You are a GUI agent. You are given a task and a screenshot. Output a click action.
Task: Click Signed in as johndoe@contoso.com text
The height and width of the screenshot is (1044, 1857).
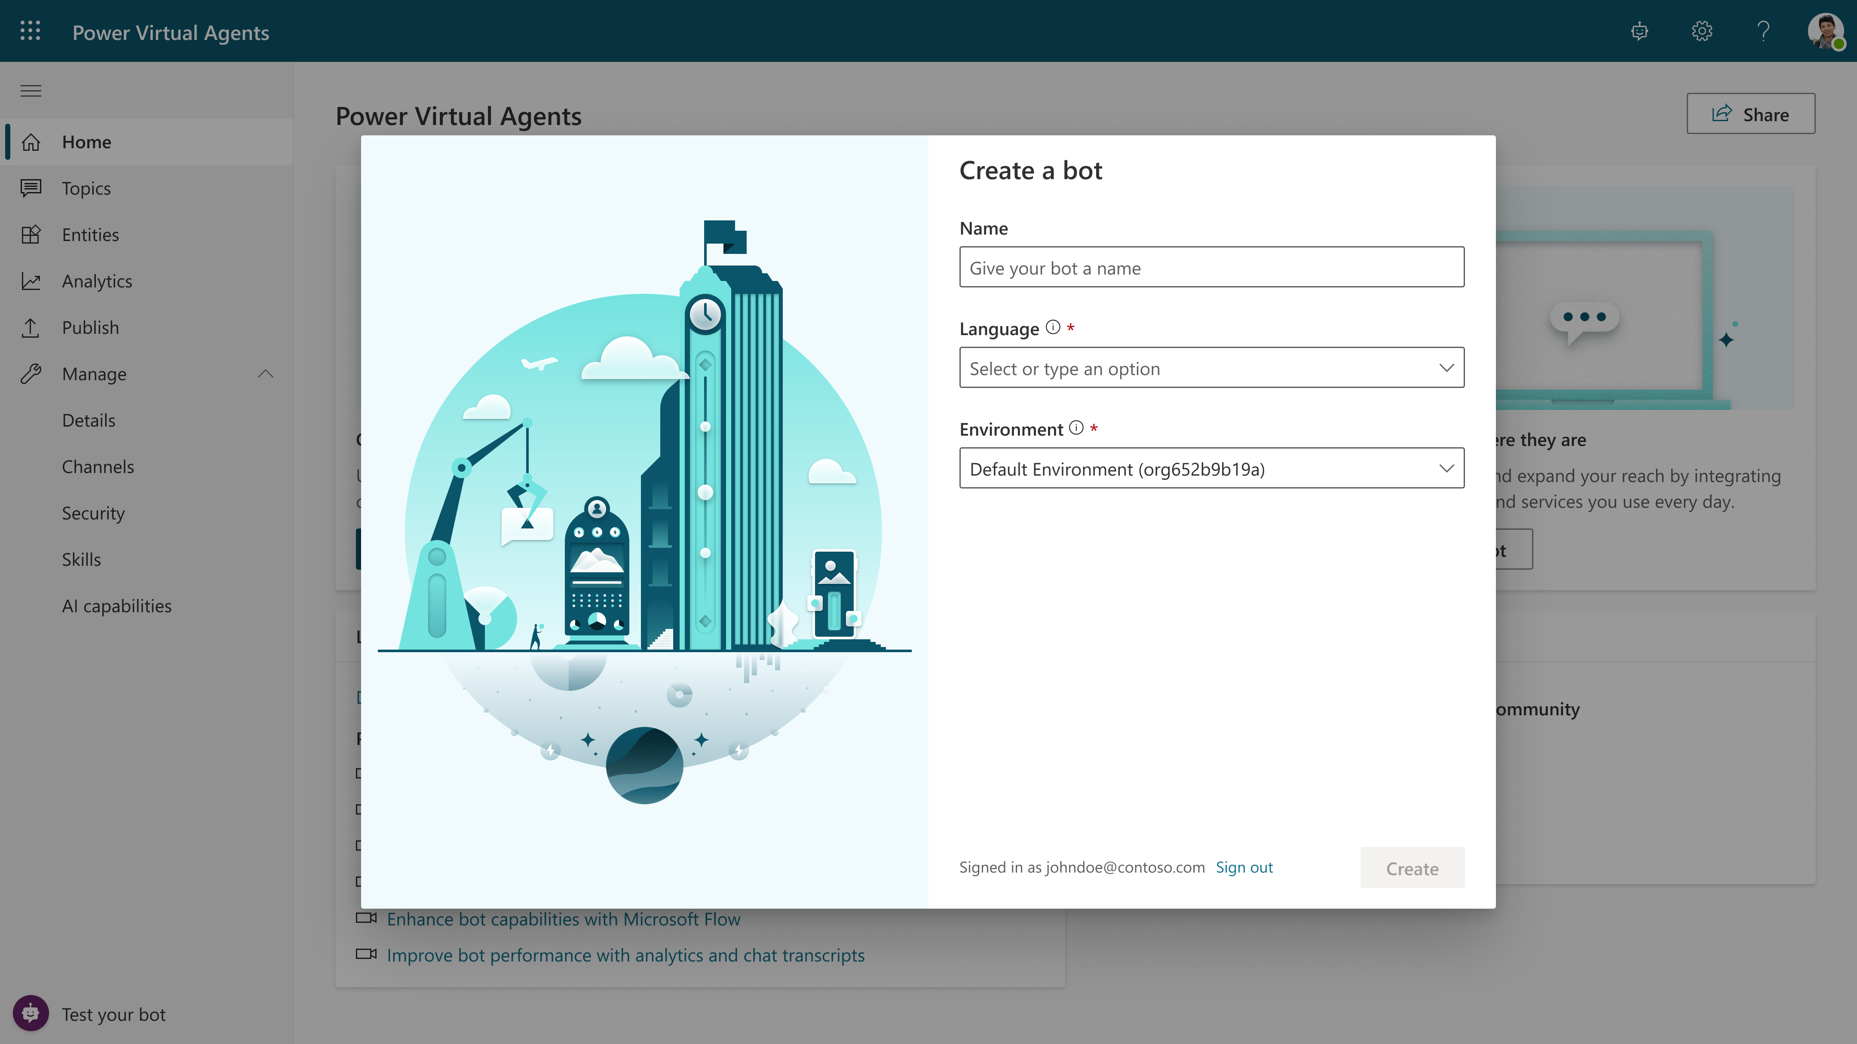point(1082,867)
